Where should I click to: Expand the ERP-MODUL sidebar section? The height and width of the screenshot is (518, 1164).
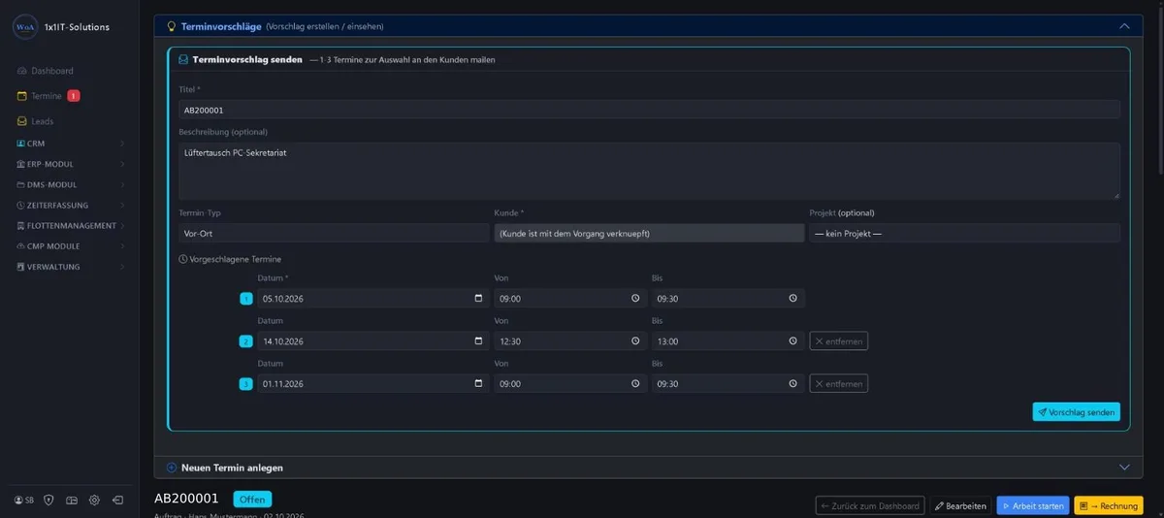70,164
